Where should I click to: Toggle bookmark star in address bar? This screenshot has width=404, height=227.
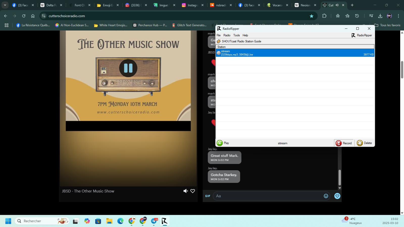coord(312,16)
